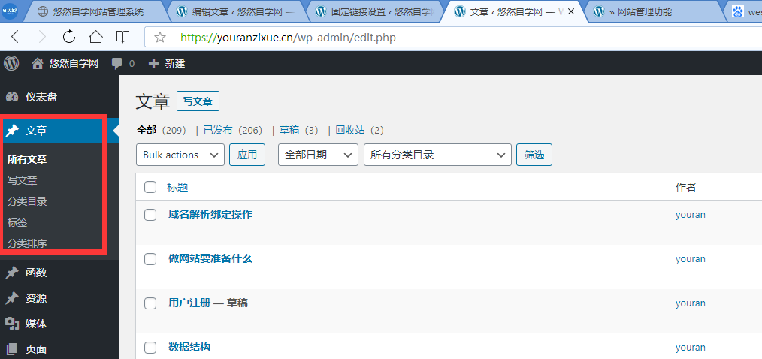Bookmark the page with the star icon
The height and width of the screenshot is (359, 762).
[x=160, y=37]
